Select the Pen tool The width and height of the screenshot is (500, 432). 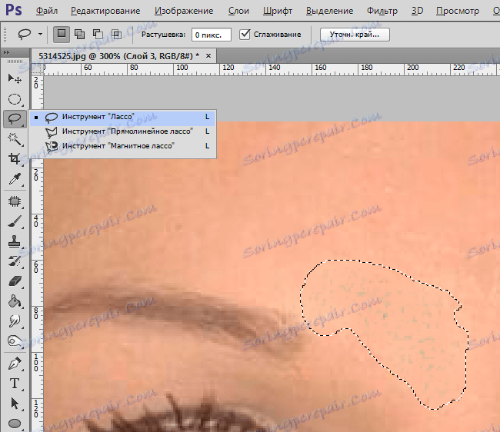coord(14,363)
